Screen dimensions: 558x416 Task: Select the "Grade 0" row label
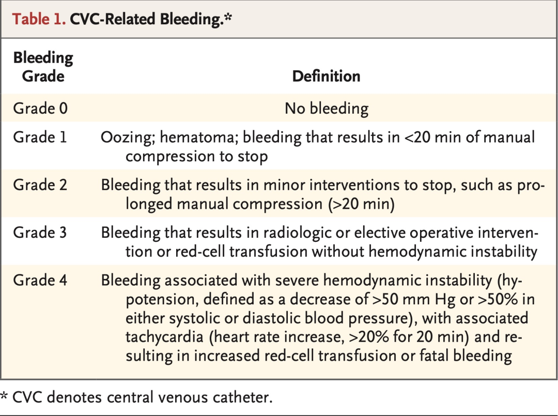(x=40, y=109)
